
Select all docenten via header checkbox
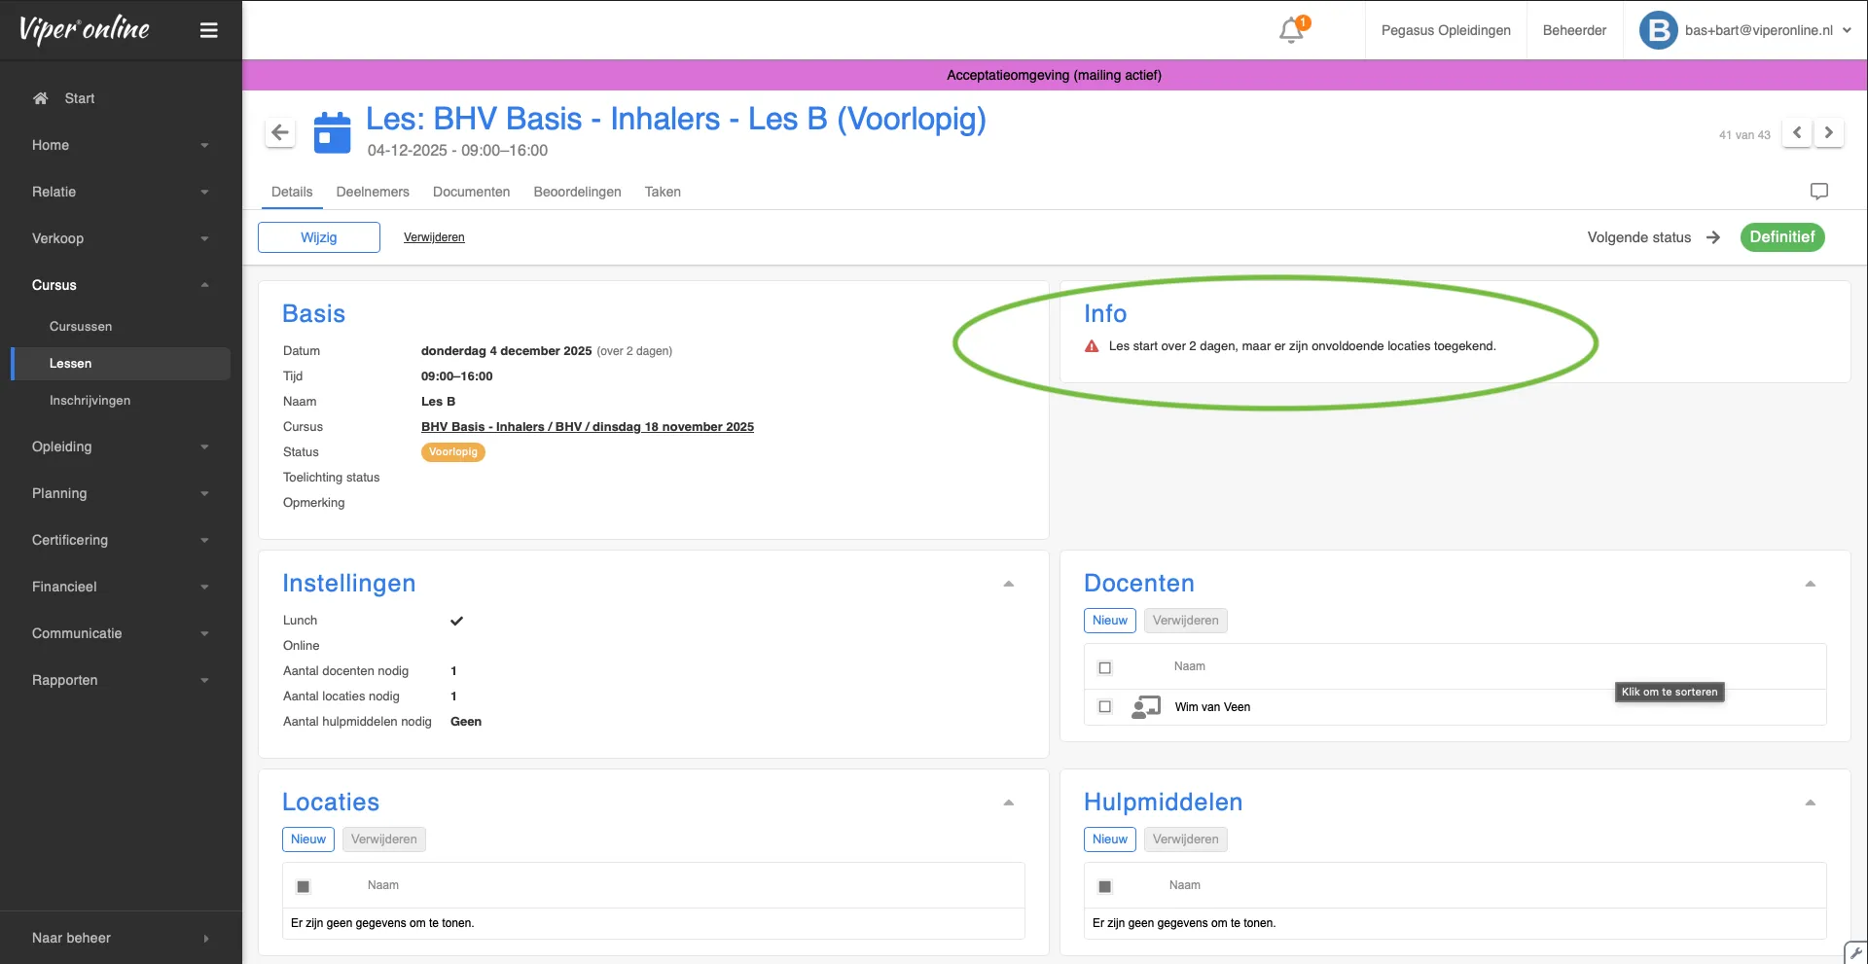(1104, 667)
